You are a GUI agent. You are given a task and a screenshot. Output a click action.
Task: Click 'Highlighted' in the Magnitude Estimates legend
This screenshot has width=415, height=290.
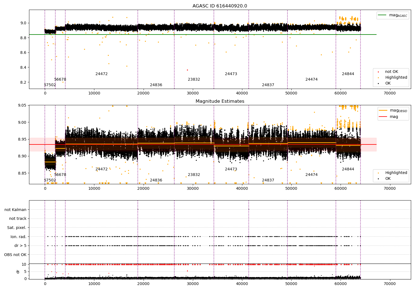(396, 173)
